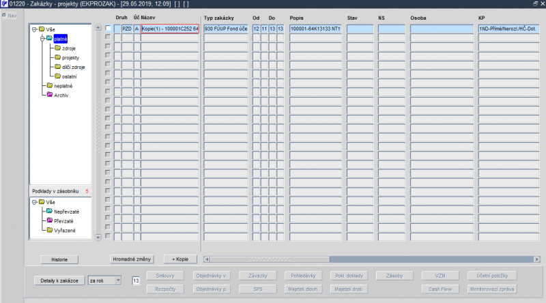The image size is (546, 303).
Task: Click the Monitorovací zpráva button
Action: click(x=492, y=289)
